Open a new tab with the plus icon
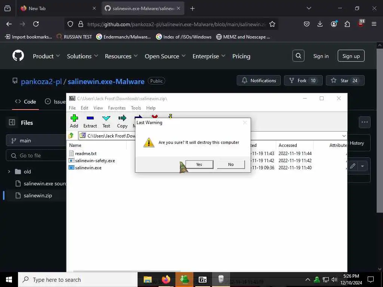 pos(193,9)
